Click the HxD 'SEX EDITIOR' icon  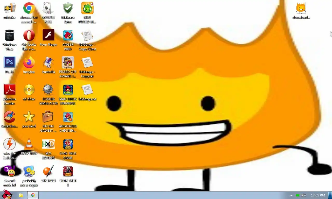(49, 149)
